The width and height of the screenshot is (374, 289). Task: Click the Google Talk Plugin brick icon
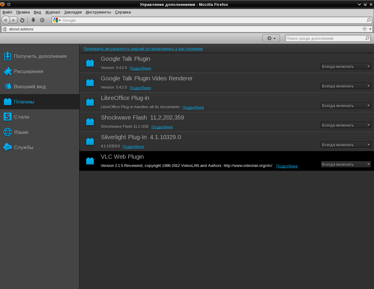90,63
